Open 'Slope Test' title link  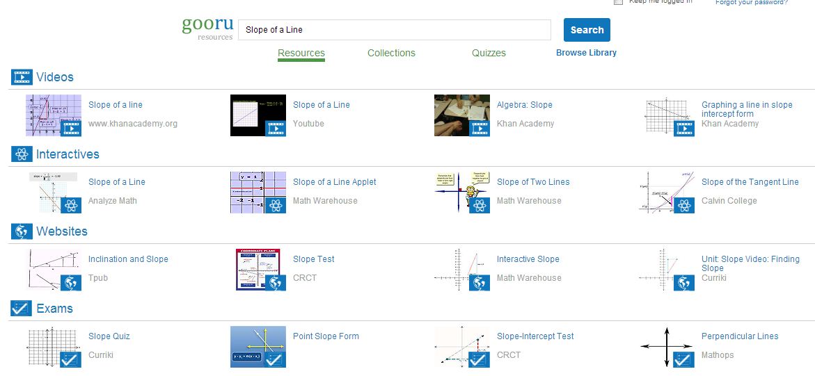click(313, 259)
